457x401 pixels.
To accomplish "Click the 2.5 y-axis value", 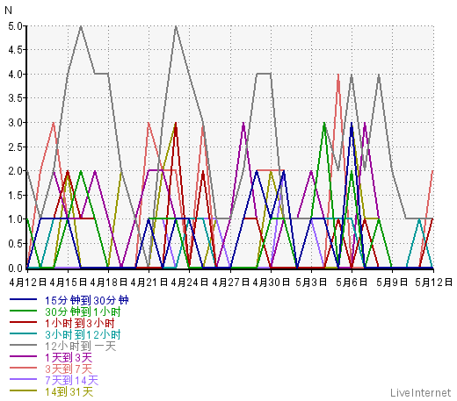I will click(x=15, y=147).
